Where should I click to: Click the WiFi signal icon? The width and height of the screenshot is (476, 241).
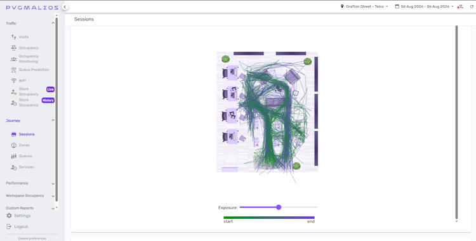pos(14,81)
